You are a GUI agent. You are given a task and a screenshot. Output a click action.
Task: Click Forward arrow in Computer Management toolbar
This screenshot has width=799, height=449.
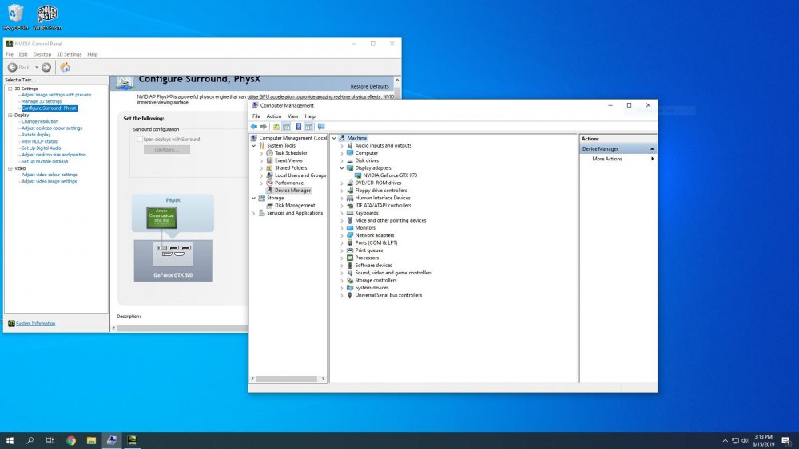point(264,127)
